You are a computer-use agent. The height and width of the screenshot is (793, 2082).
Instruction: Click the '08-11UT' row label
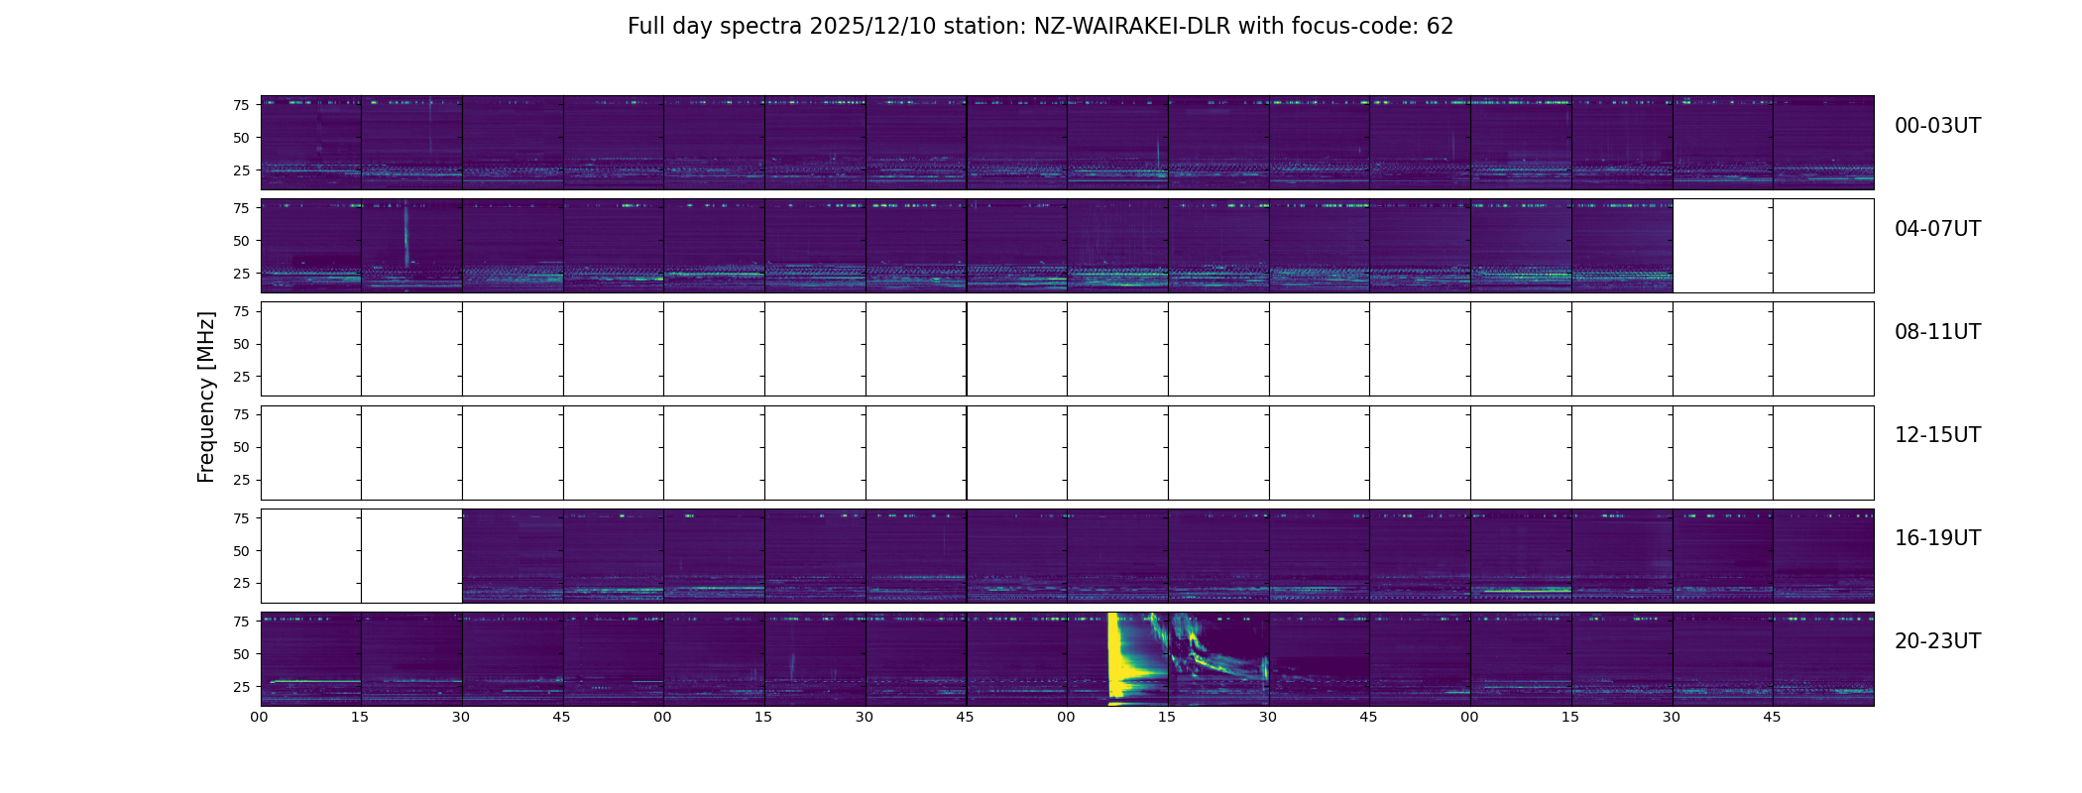[x=1937, y=332]
